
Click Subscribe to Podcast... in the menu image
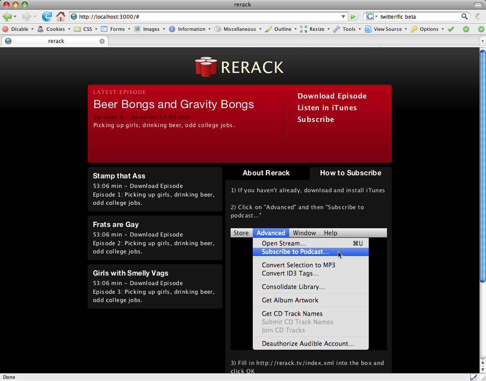pyautogui.click(x=311, y=252)
